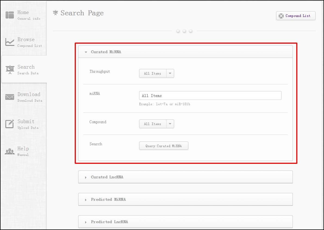Viewport: 324px width, 230px height.
Task: Open Compound dropdown arrow
Action: (x=170, y=124)
